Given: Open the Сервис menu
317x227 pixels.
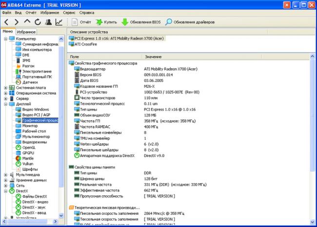Looking at the screenshot, I should [69, 12].
